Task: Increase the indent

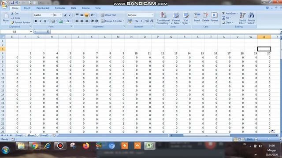Action: tap(97, 21)
